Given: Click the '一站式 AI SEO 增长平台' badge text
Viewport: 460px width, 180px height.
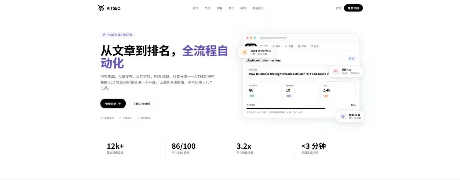Looking at the screenshot, I should pyautogui.click(x=120, y=35).
